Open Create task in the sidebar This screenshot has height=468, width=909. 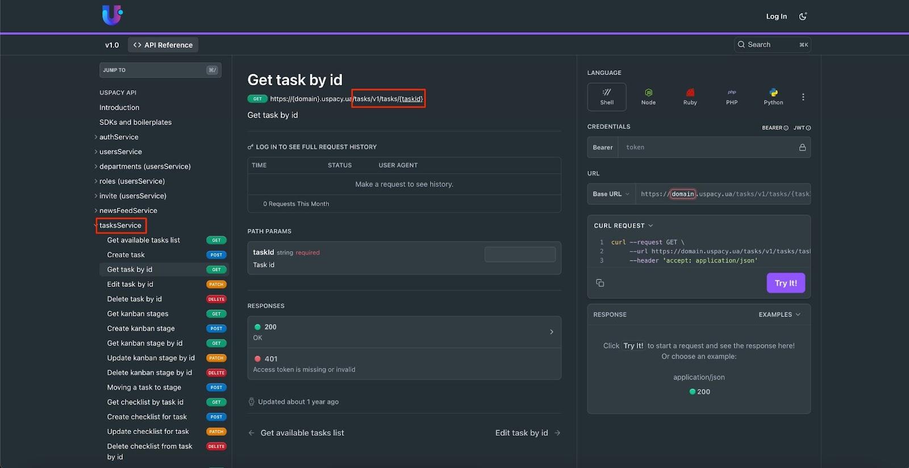click(126, 255)
